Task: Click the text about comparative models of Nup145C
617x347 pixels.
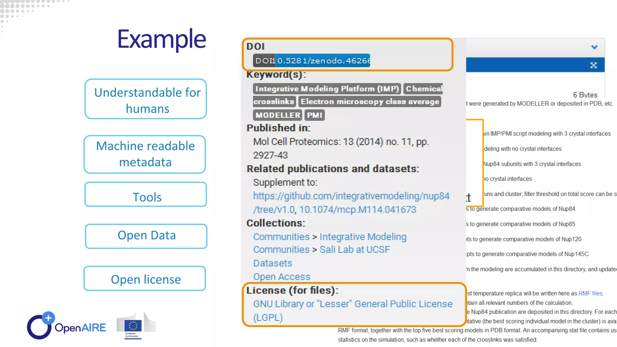Action: tap(527, 254)
